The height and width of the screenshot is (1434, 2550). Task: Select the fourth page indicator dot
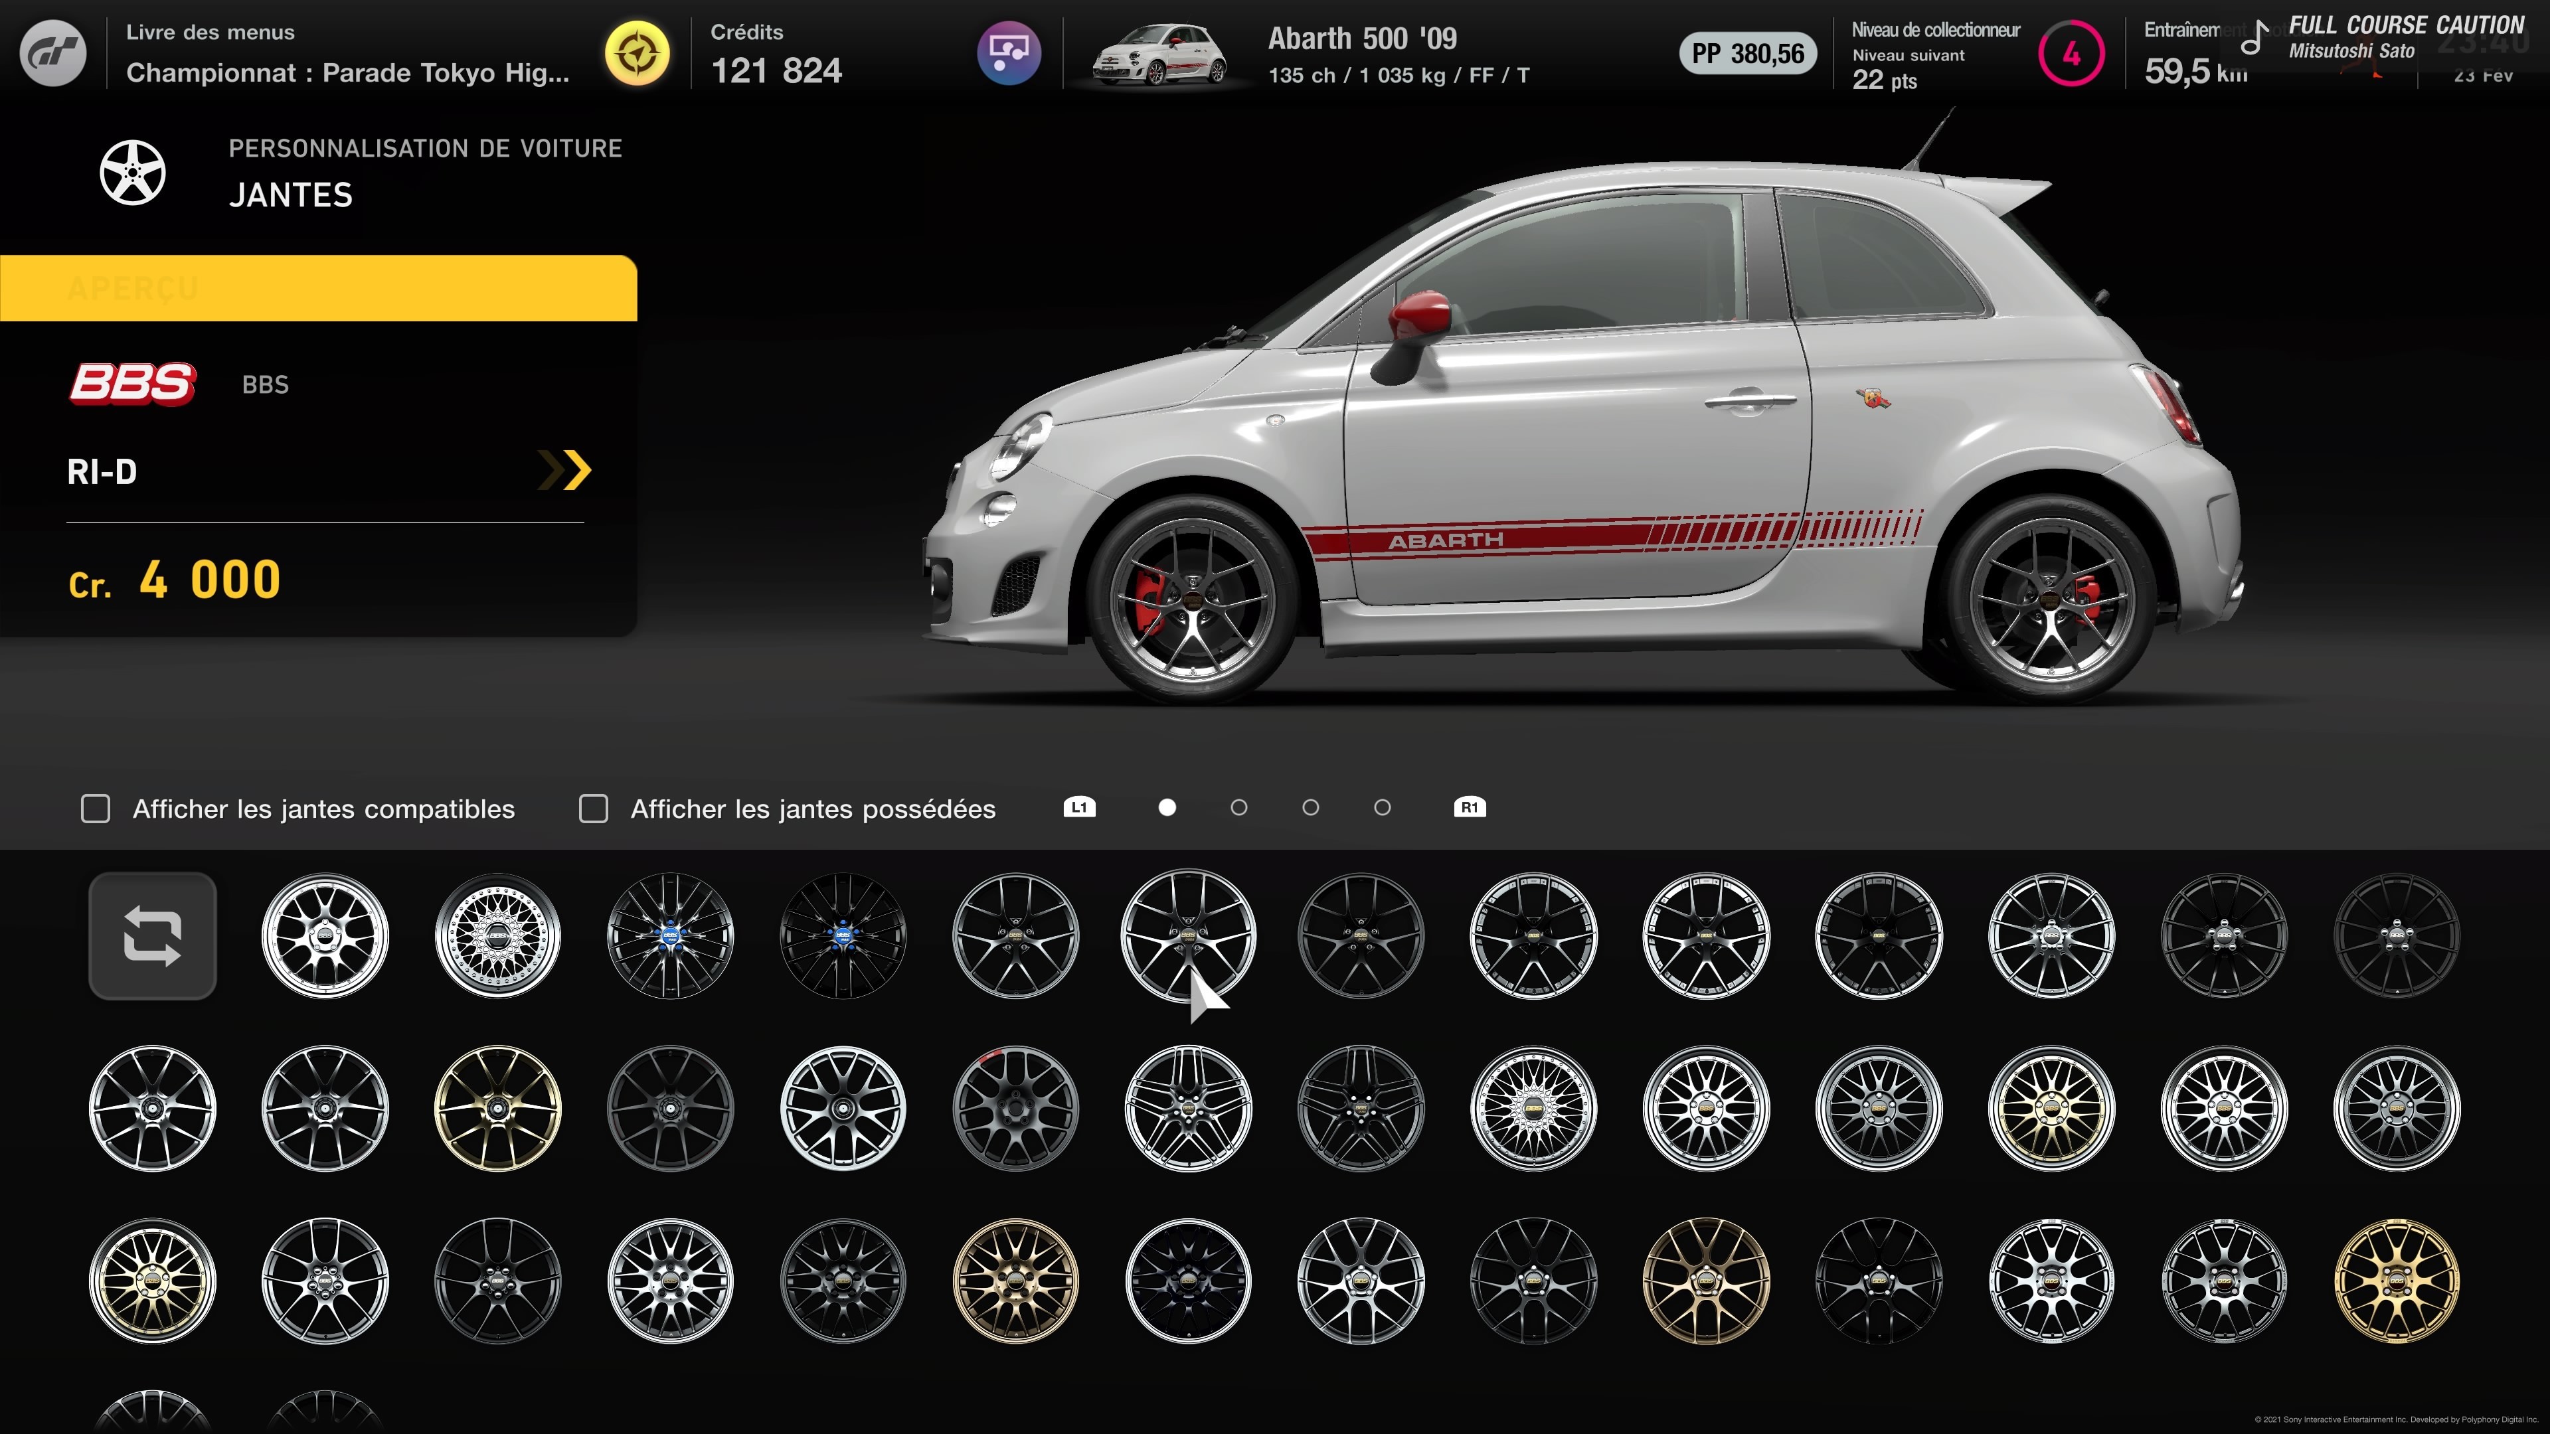(1382, 807)
